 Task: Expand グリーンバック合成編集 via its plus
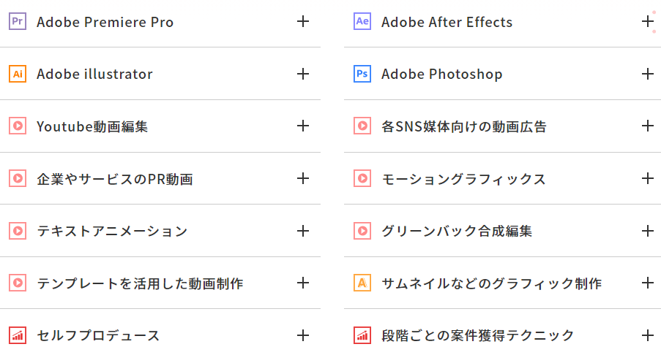648,231
